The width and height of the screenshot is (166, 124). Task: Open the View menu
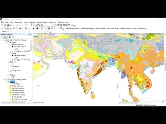click(x=11, y=22)
